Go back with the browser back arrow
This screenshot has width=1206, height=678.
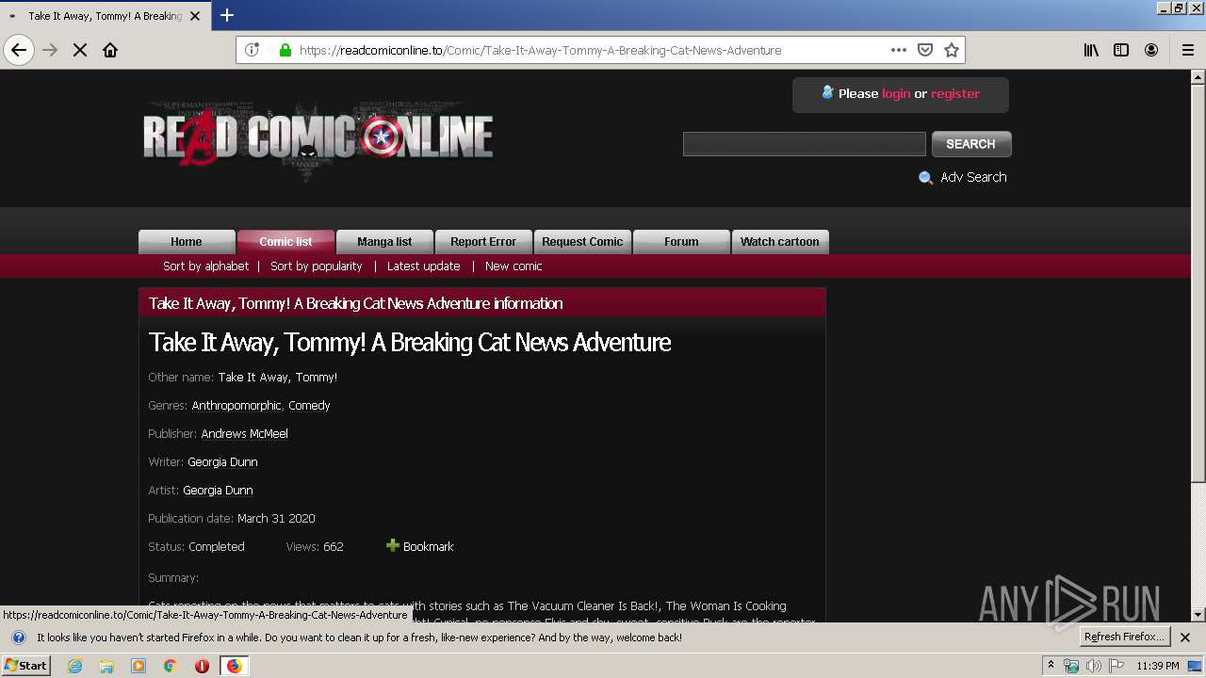click(19, 50)
